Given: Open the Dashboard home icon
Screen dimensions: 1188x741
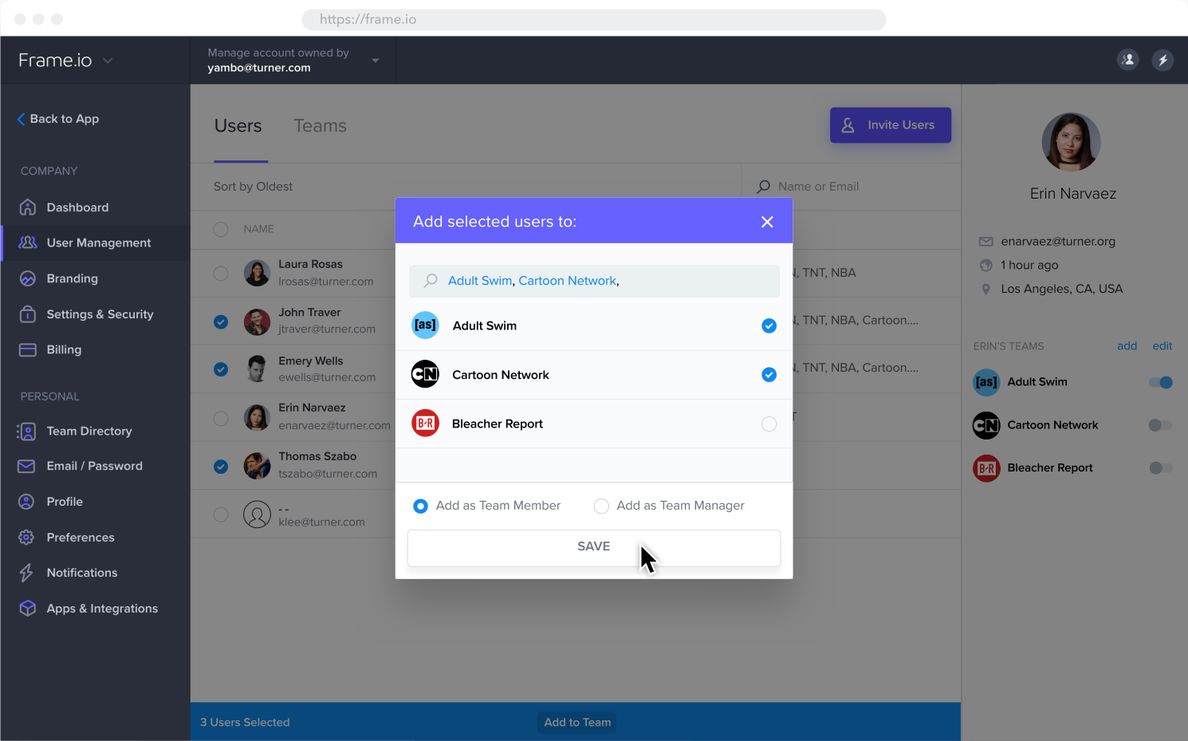Looking at the screenshot, I should pos(28,207).
